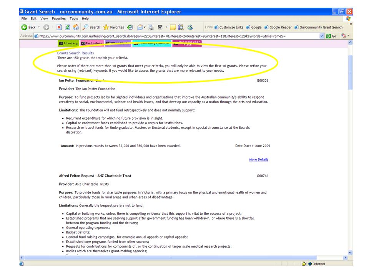Expand the PDF toolbar dropdown arrow
This screenshot has width=369, height=276.
tap(348, 36)
